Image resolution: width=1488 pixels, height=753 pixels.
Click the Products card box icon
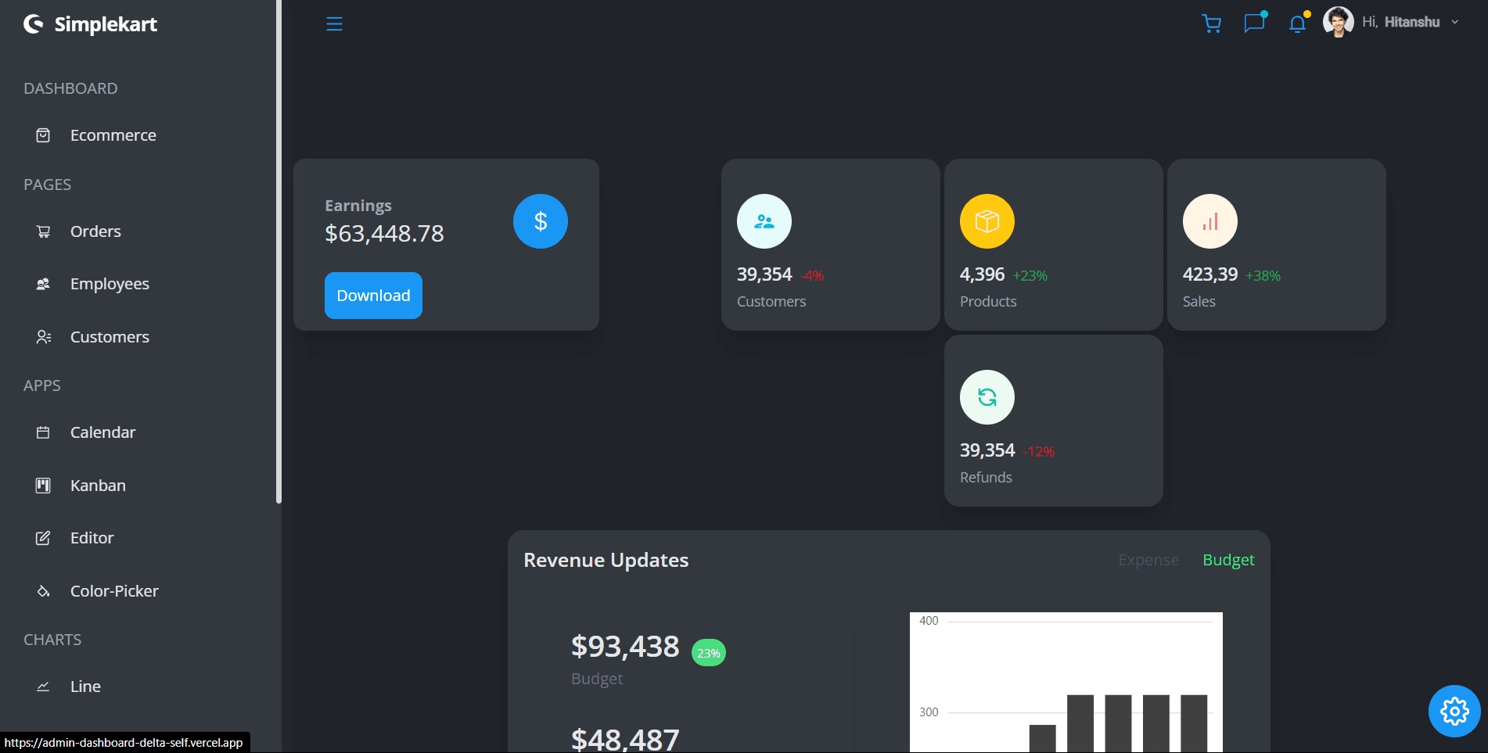(x=987, y=221)
